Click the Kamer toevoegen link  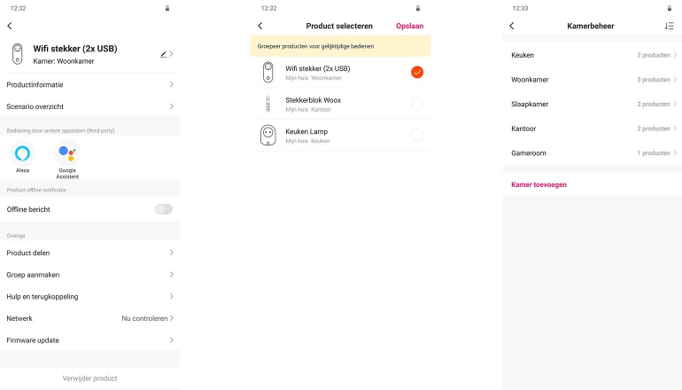(539, 184)
